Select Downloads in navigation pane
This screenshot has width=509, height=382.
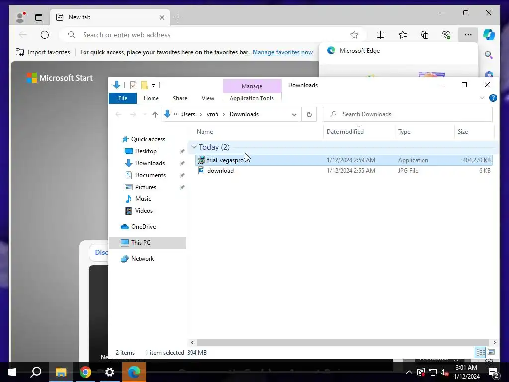coord(150,163)
